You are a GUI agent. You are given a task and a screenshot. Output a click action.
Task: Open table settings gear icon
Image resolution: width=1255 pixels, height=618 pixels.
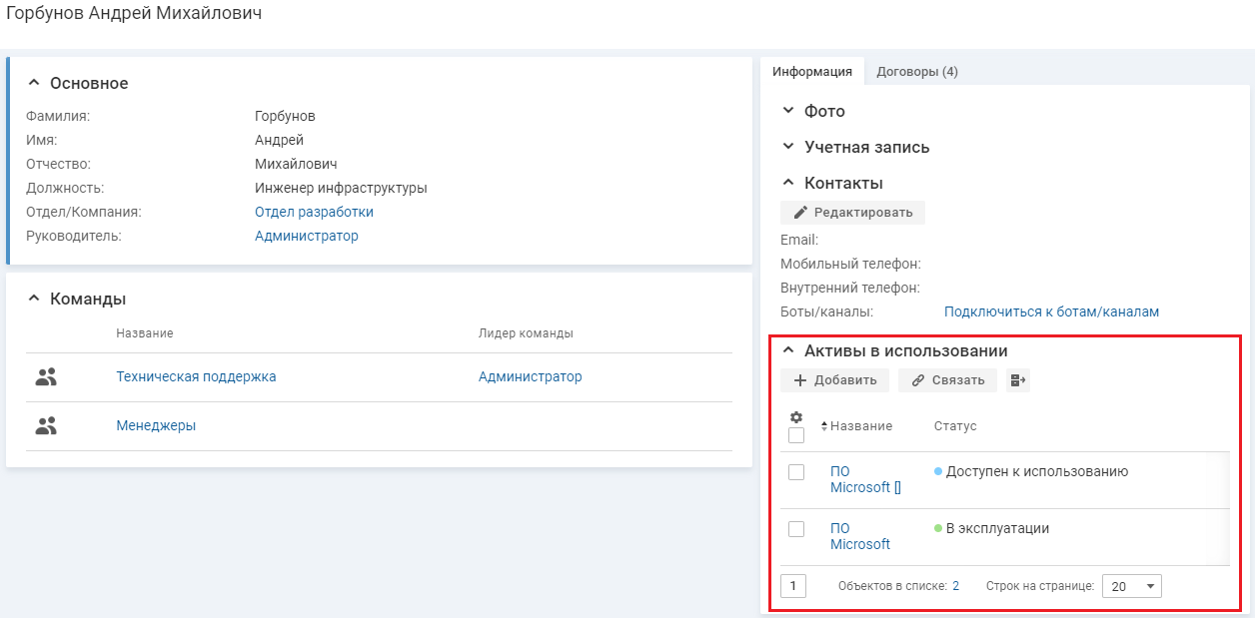click(796, 417)
